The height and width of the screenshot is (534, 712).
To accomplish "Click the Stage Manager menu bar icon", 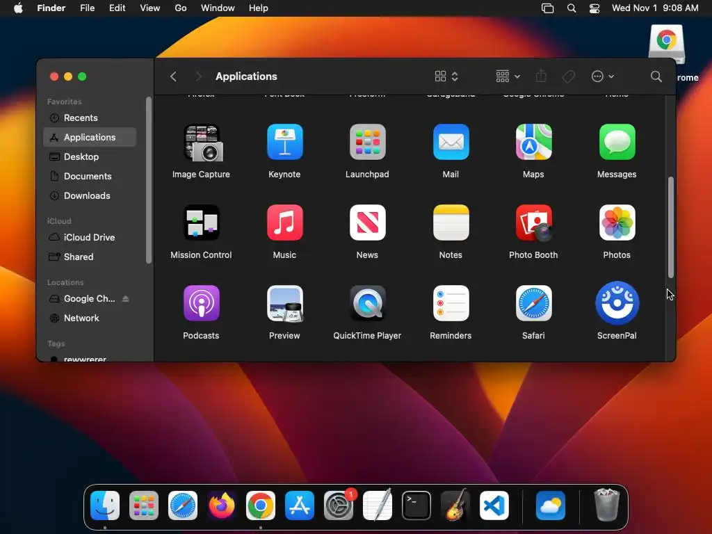I will [548, 8].
